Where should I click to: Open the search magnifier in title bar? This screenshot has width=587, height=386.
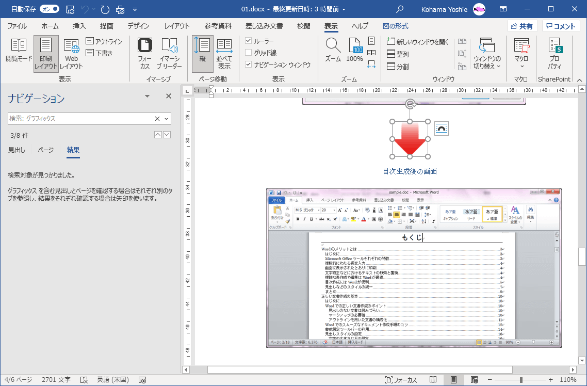[400, 9]
